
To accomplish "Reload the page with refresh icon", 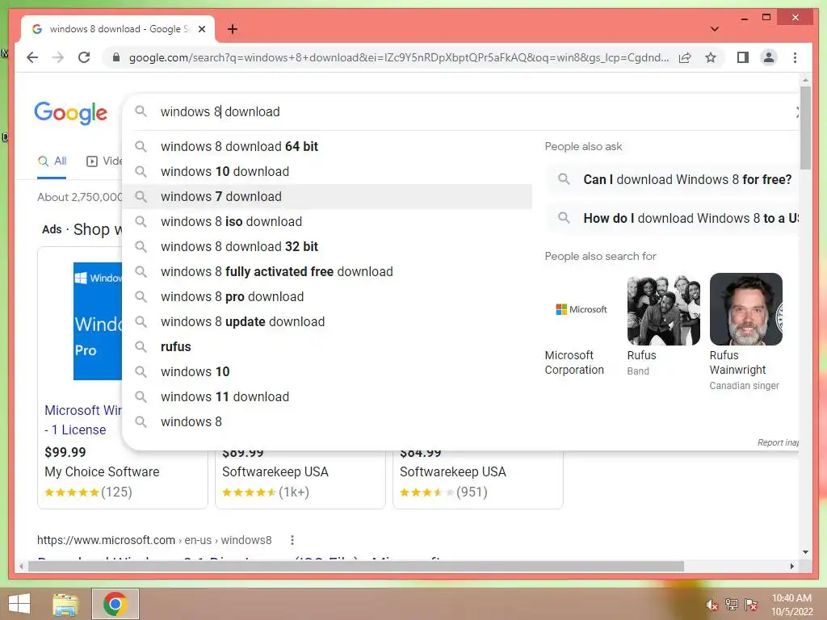I will point(84,57).
